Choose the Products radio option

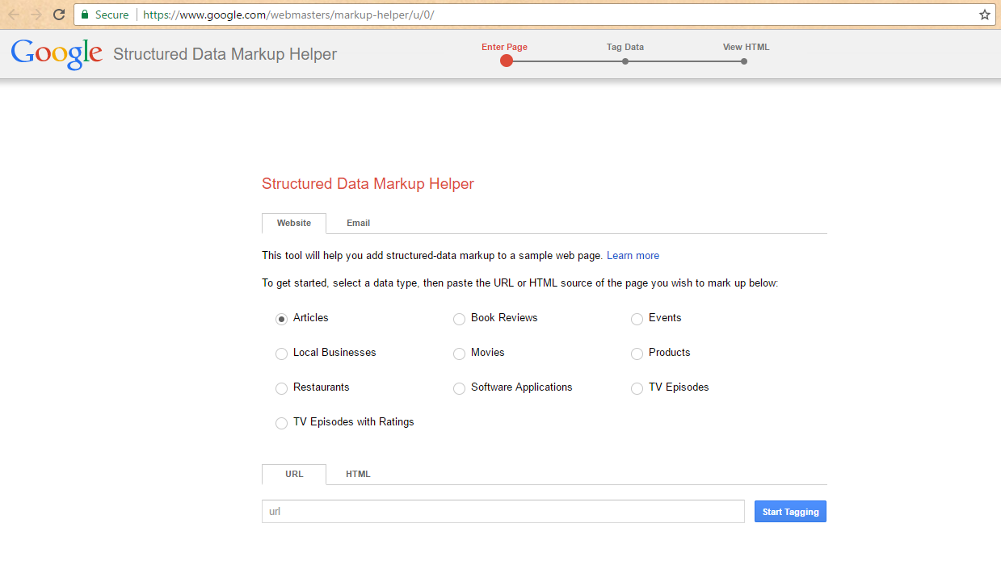637,354
